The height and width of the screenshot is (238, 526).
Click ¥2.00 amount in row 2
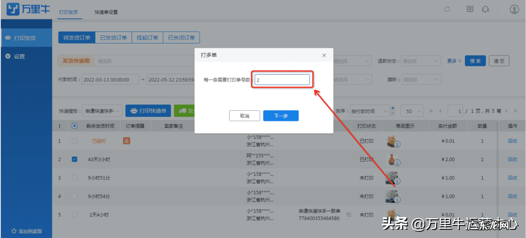point(448,159)
